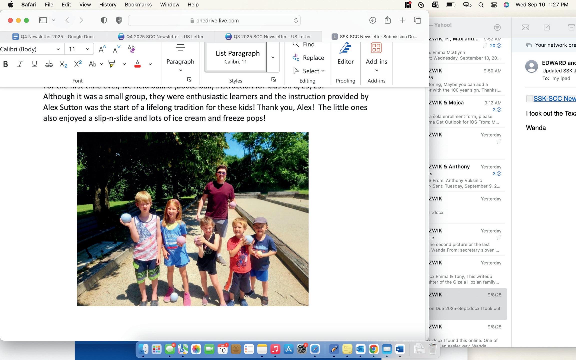
Task: Apply red font color swatch
Action: [137, 64]
